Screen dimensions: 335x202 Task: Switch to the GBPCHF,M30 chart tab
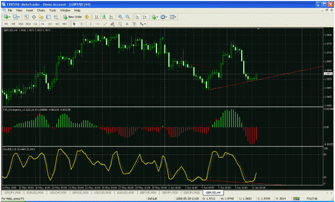(148, 192)
